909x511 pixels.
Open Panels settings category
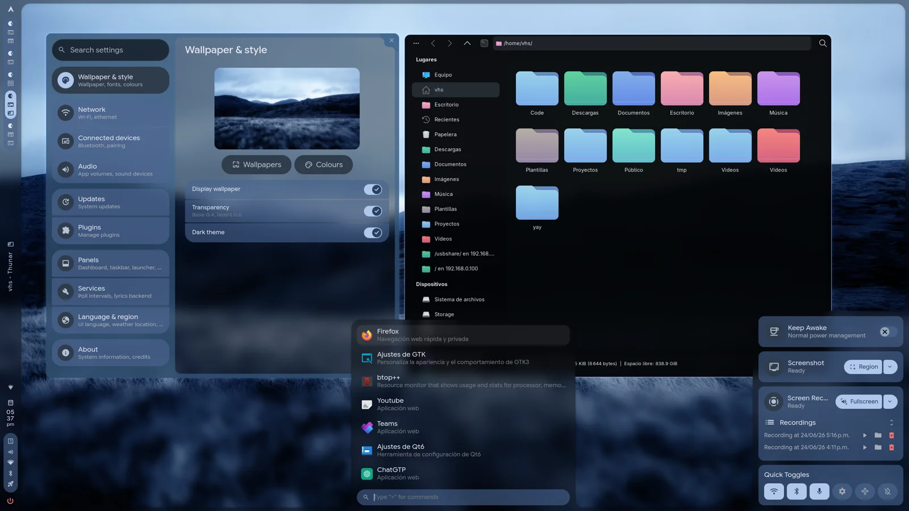tap(111, 263)
